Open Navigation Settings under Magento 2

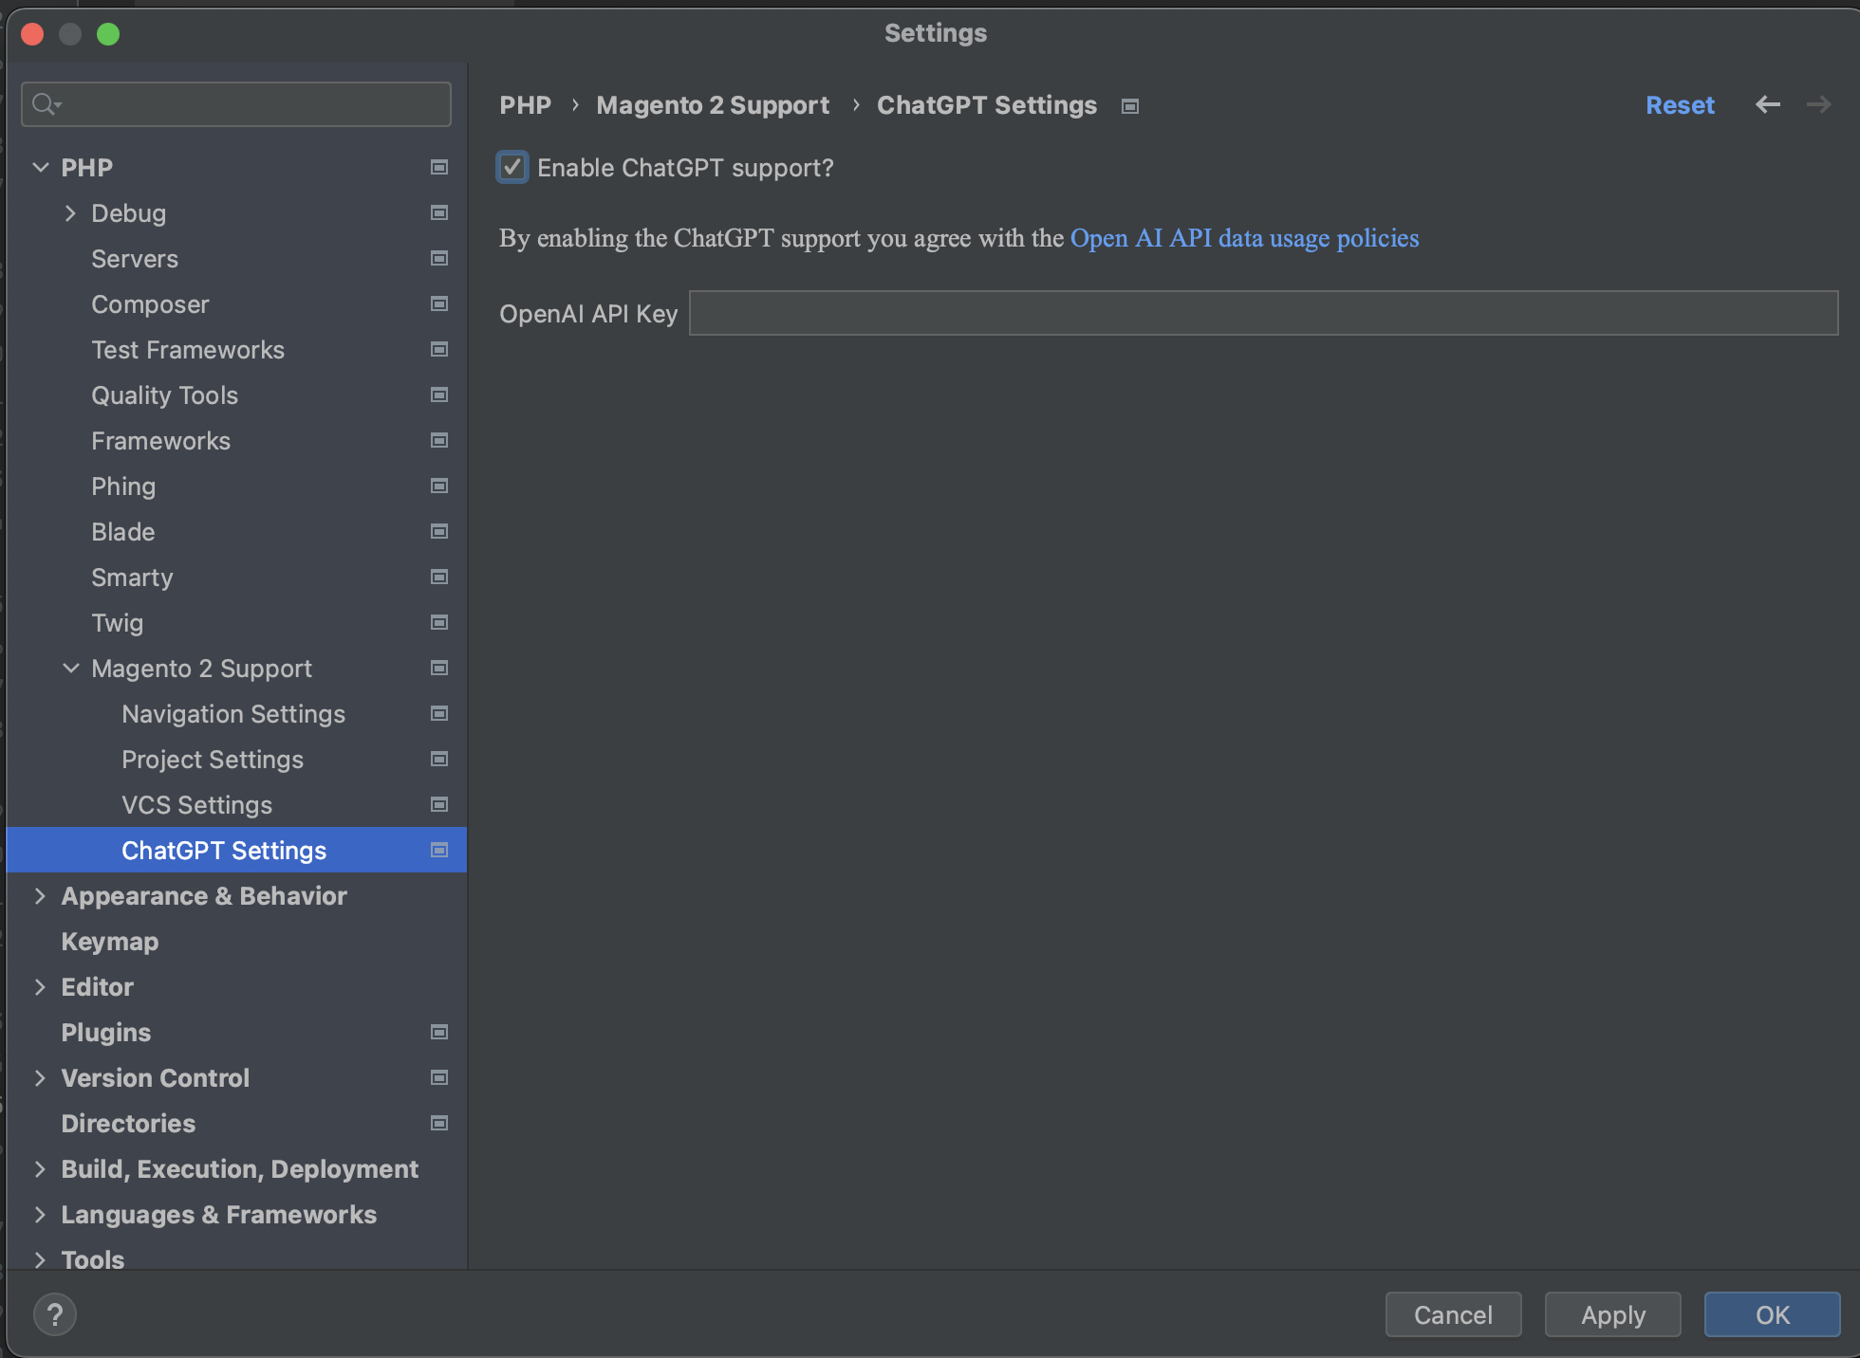pyautogui.click(x=233, y=714)
